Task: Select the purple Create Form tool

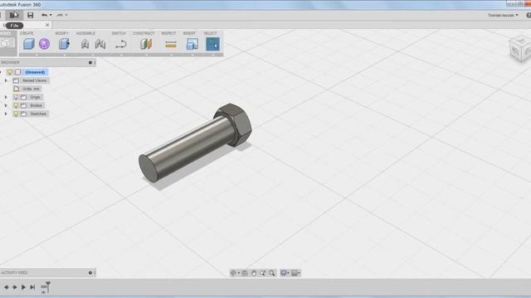Action: [x=44, y=44]
